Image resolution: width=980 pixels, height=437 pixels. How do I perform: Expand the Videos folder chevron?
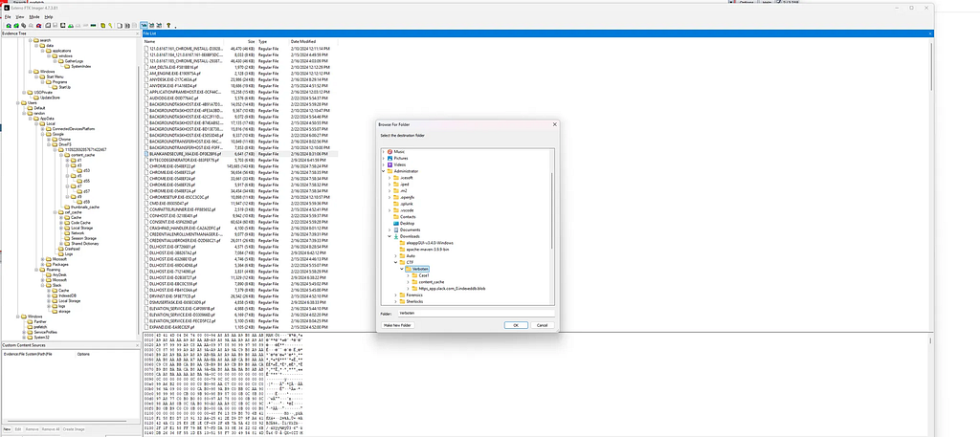[383, 164]
